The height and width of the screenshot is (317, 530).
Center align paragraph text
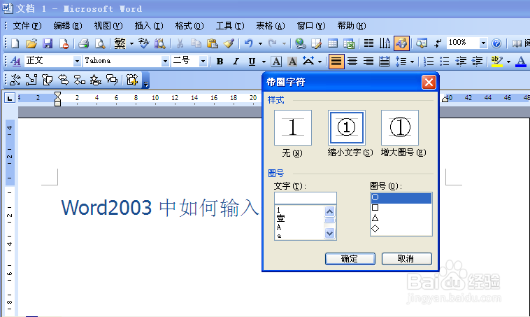click(x=352, y=62)
